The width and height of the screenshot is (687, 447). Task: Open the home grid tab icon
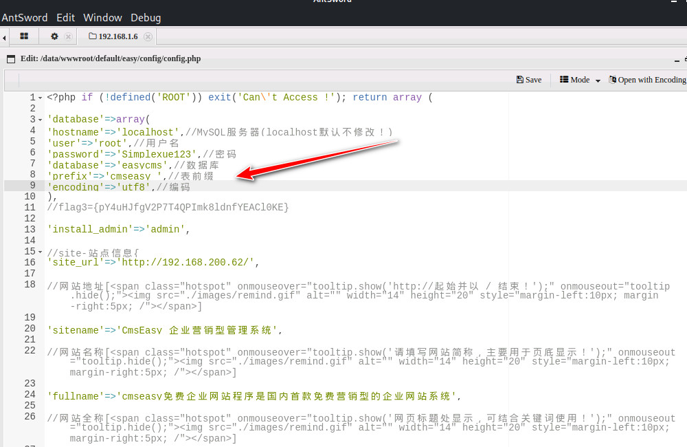point(24,36)
